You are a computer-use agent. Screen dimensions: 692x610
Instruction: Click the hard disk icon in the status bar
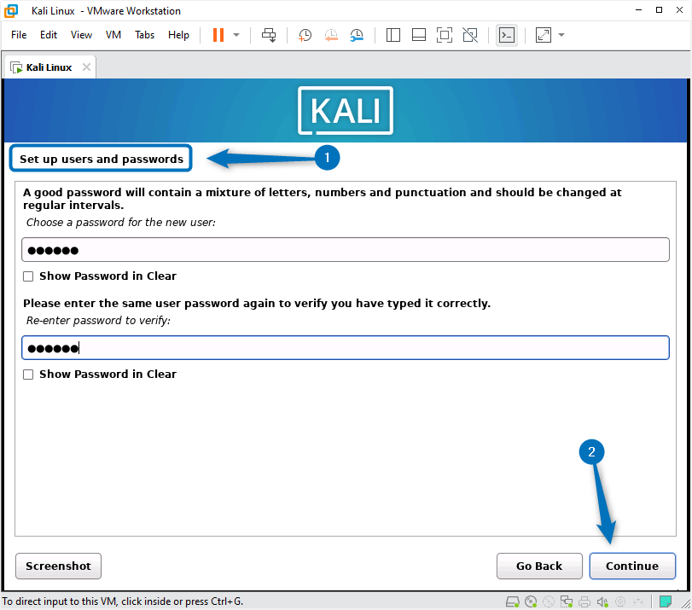(513, 601)
